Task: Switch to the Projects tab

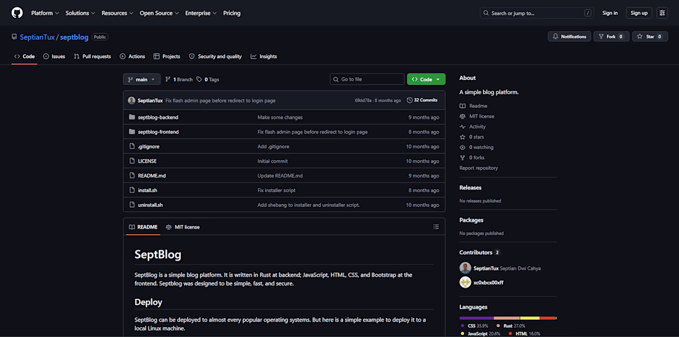Action: pos(167,57)
